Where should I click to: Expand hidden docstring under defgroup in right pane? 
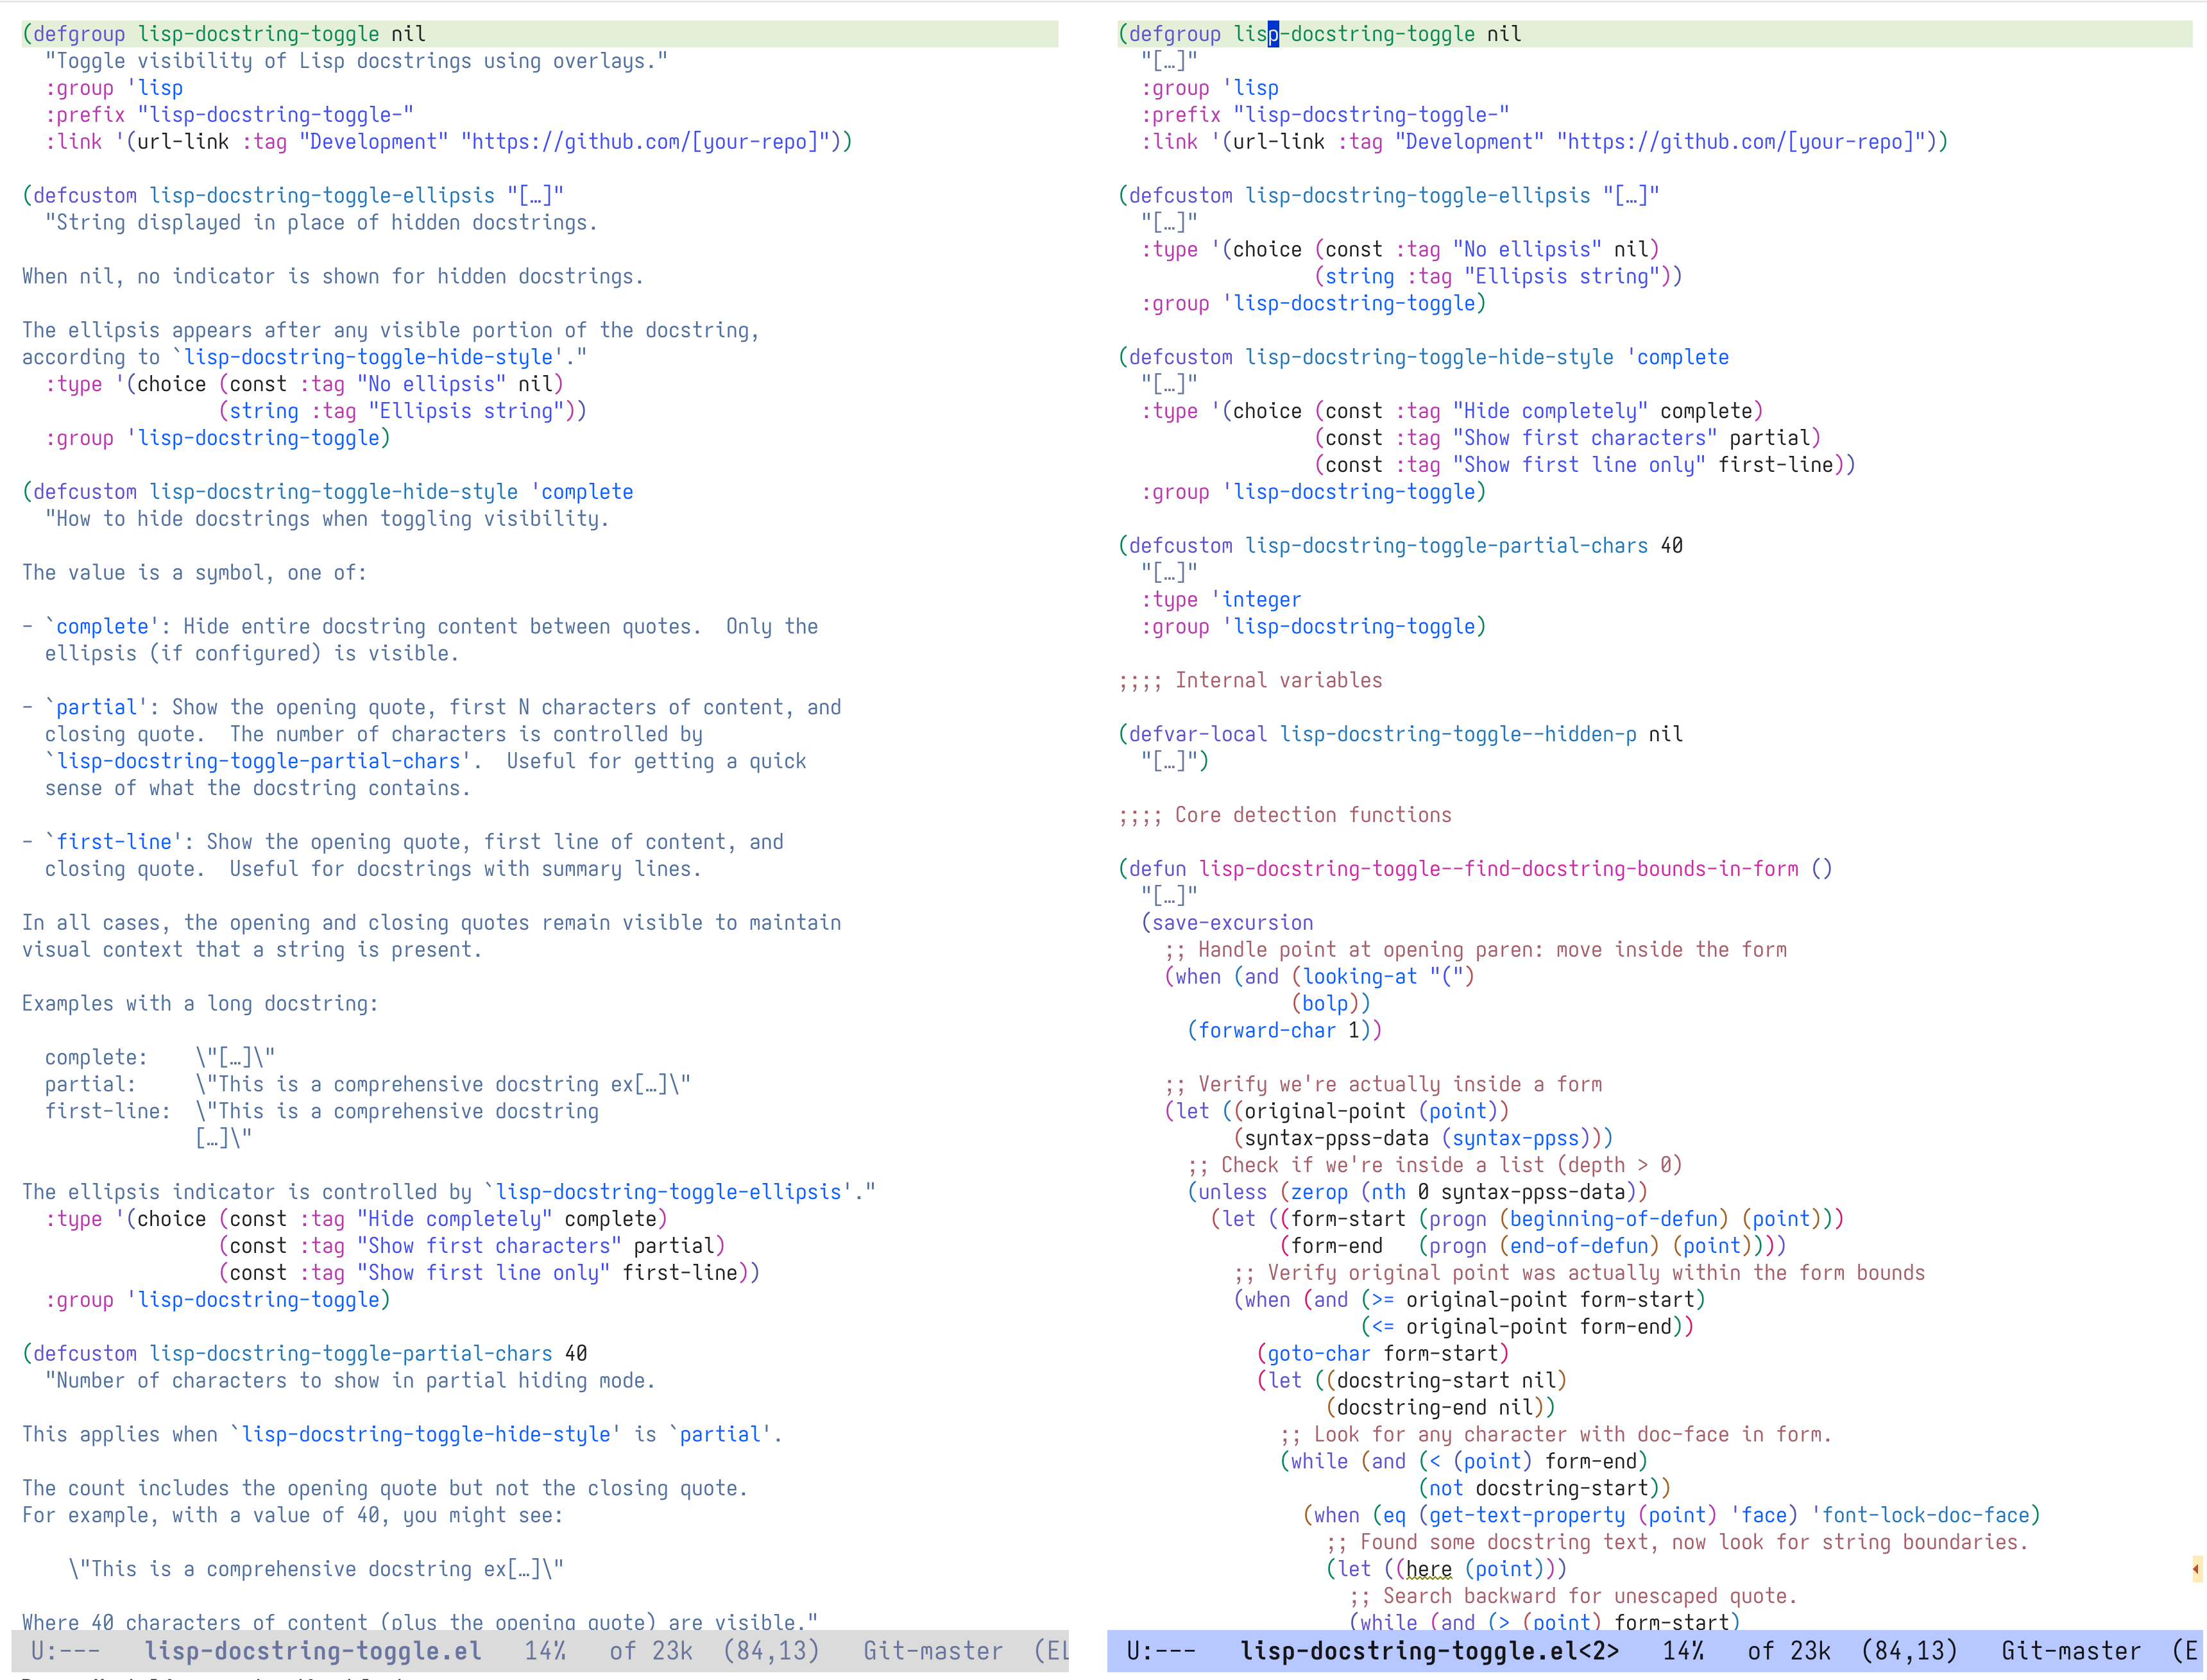[x=1168, y=61]
